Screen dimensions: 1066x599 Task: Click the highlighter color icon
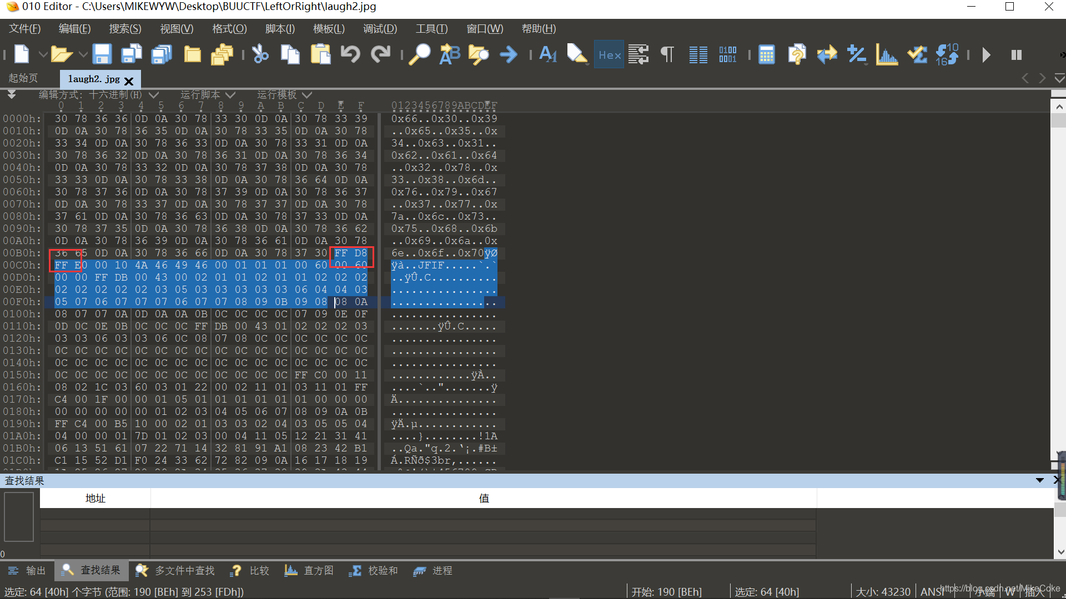point(577,54)
